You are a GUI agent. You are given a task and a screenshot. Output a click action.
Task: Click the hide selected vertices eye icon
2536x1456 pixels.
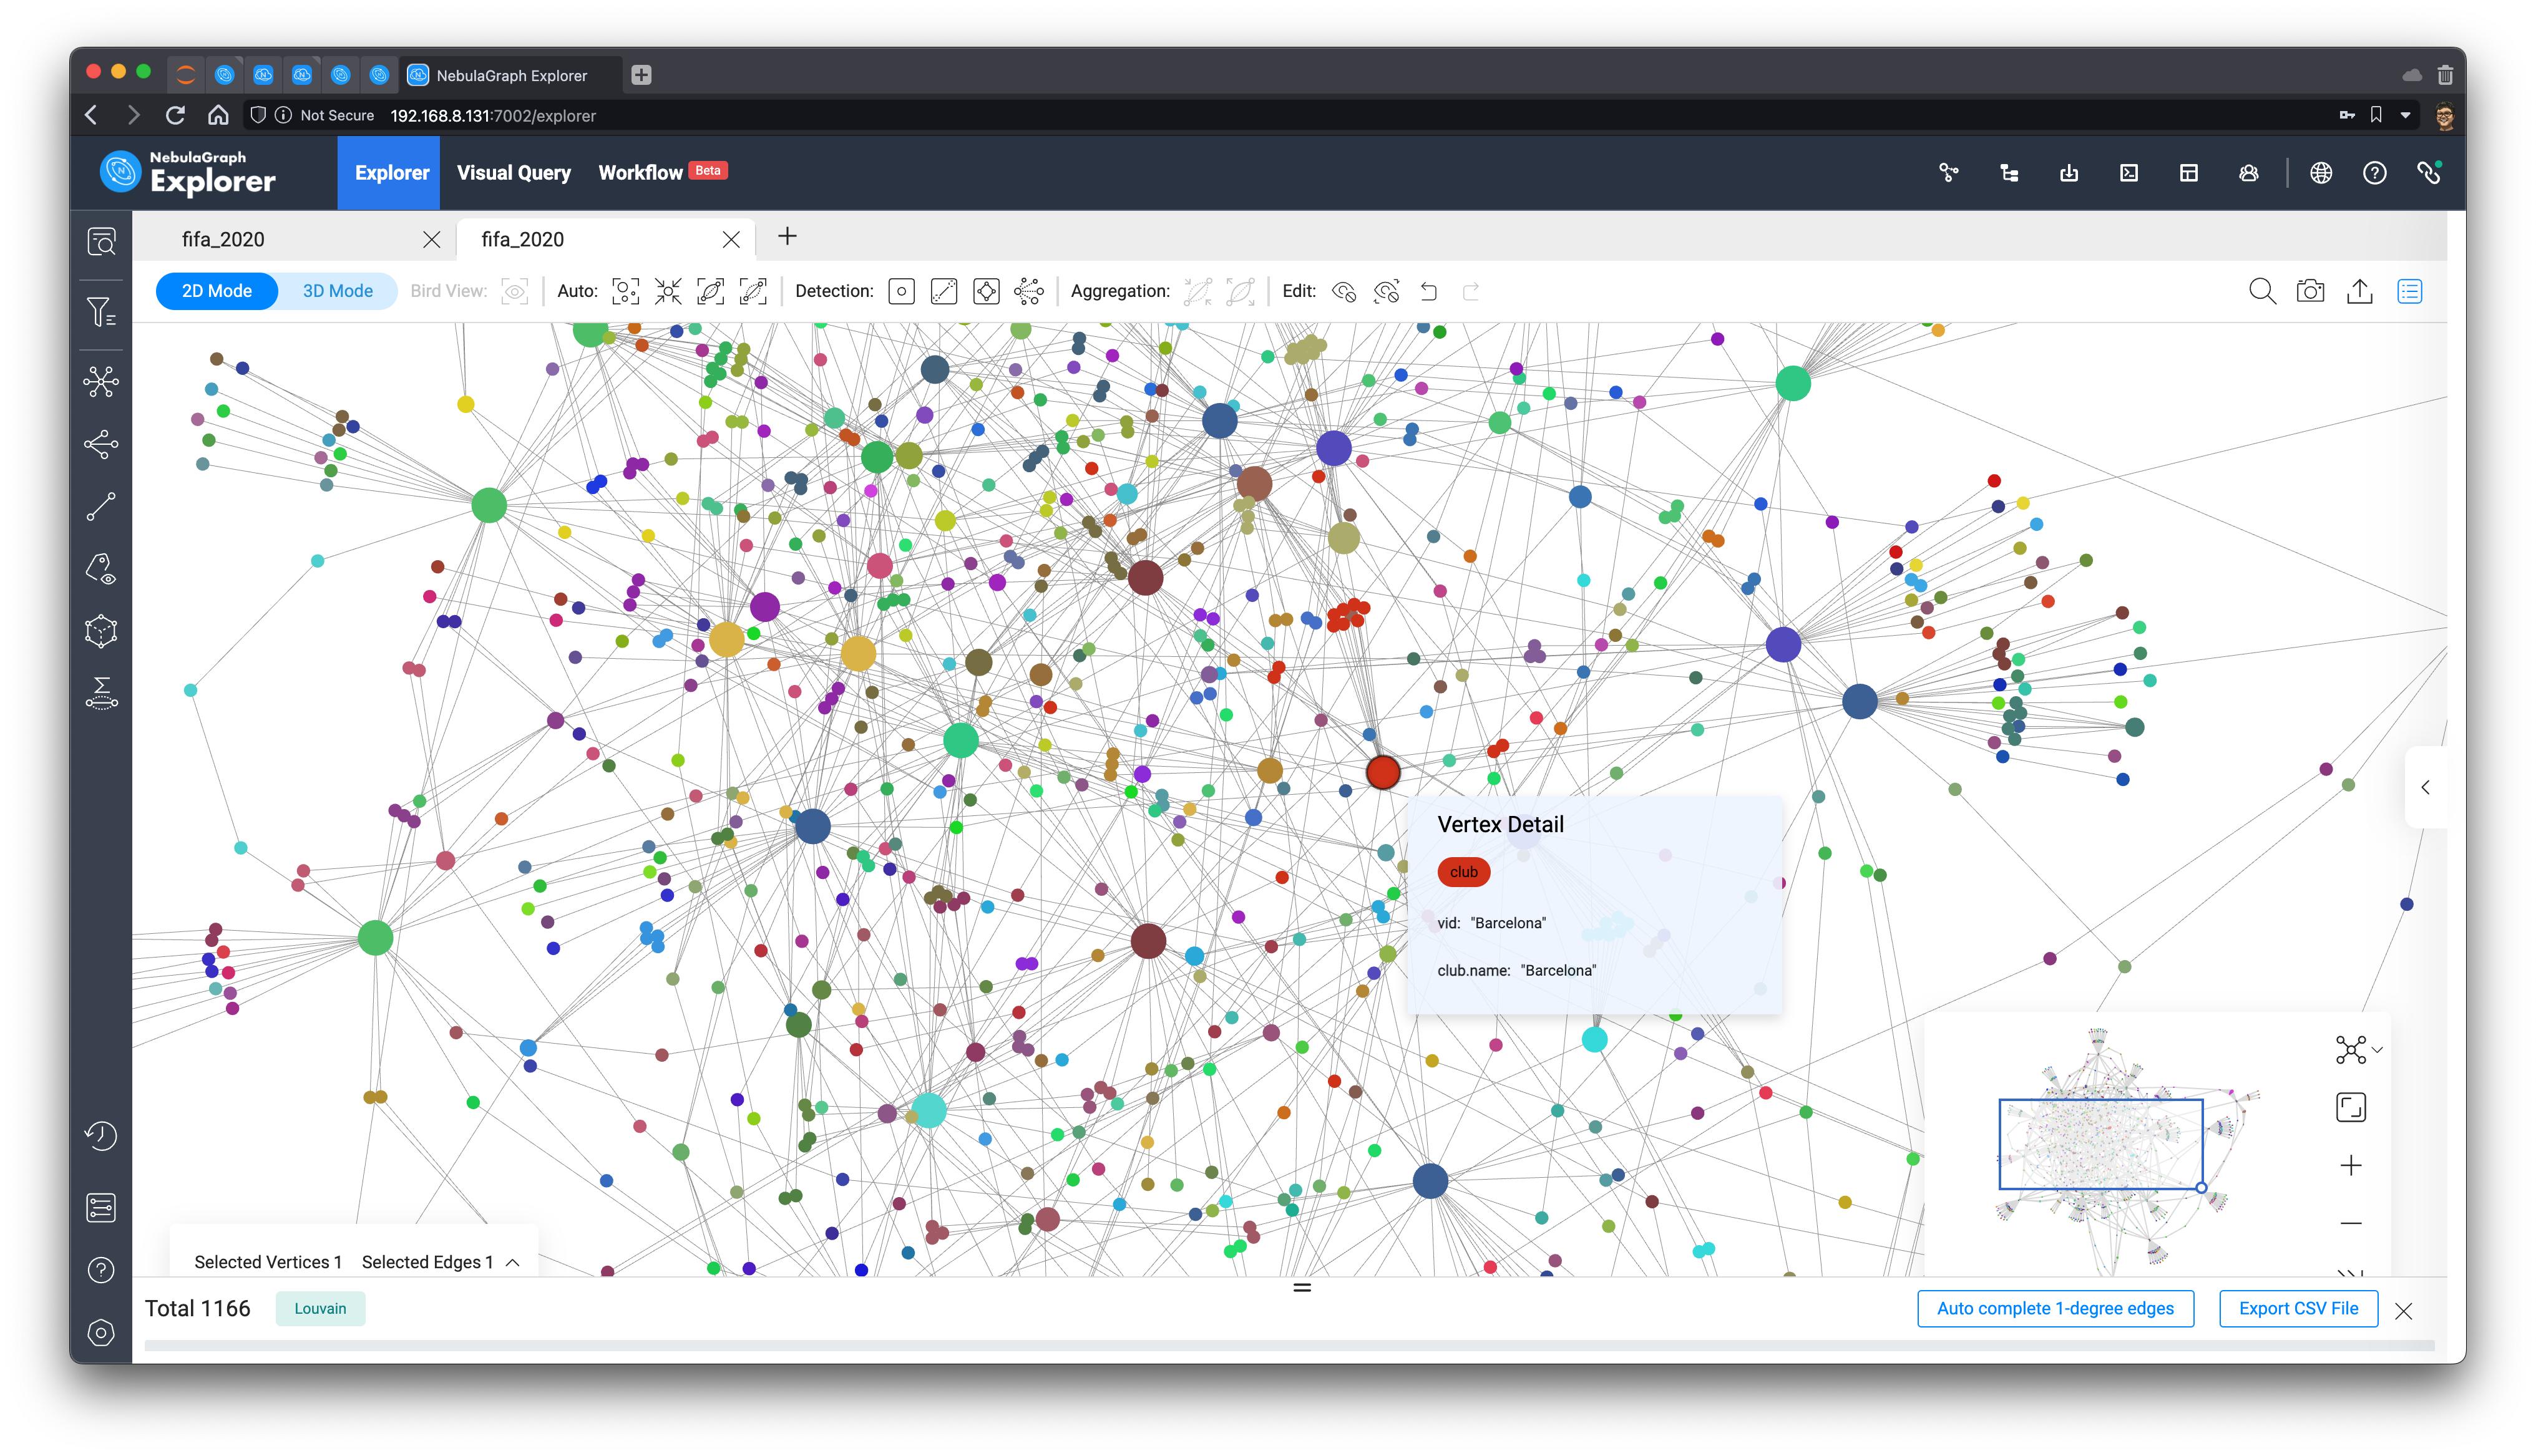coord(1344,291)
